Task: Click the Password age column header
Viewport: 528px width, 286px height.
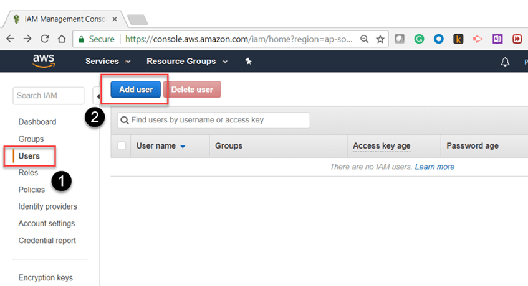Action: tap(473, 146)
